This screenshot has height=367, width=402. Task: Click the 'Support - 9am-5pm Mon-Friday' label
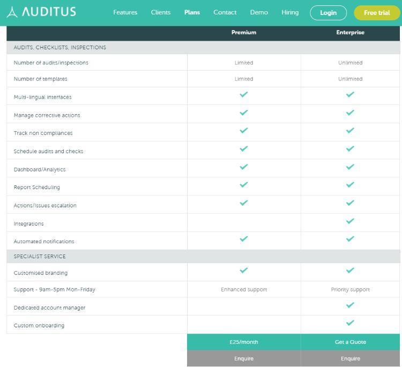(x=54, y=290)
